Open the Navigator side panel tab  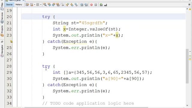[x=2, y=51]
